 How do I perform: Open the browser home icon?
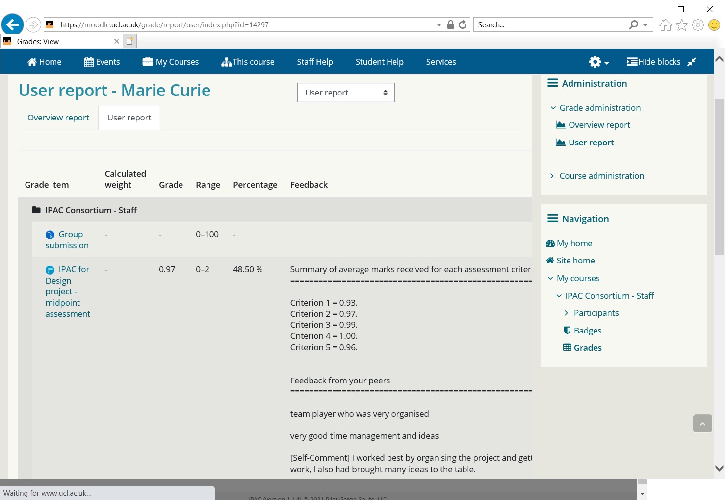tap(665, 25)
